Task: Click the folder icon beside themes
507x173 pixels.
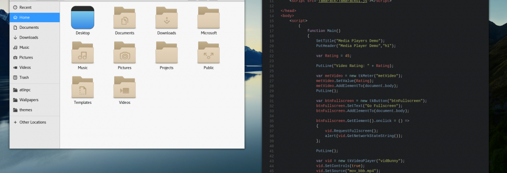Action: pyautogui.click(x=15, y=110)
